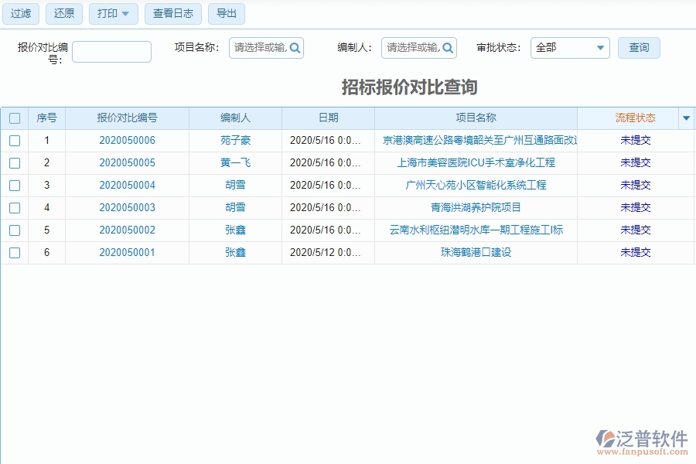The height and width of the screenshot is (464, 696).
Task: Check the header select-all checkbox
Action: (x=15, y=118)
